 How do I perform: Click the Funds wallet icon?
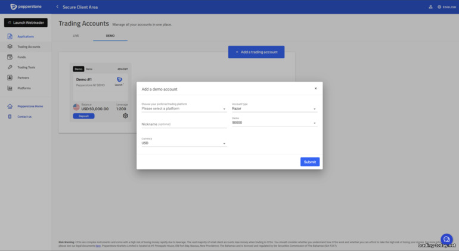coord(10,57)
